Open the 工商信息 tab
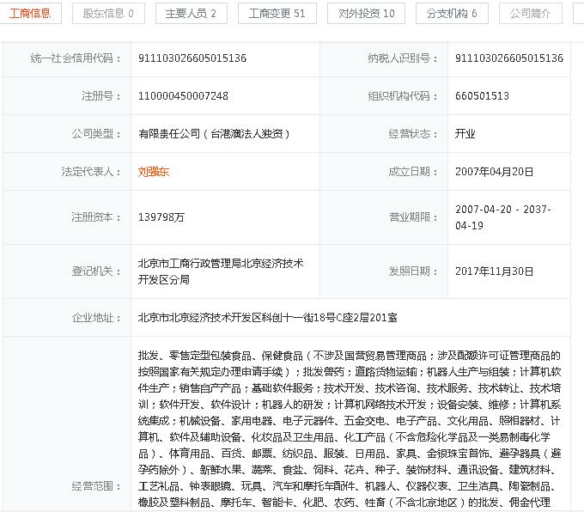Viewport: 584px width, 512px height. click(29, 13)
